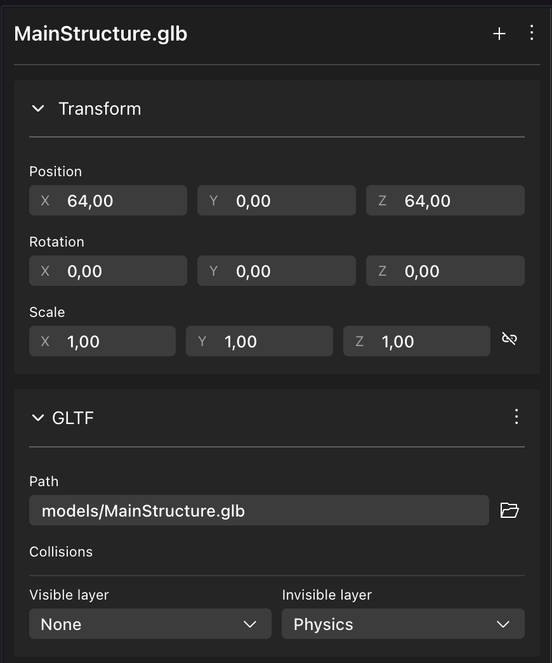The width and height of the screenshot is (552, 663).
Task: Toggle the scale link proportions icon
Action: [509, 339]
